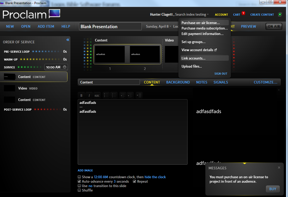The width and height of the screenshot is (288, 197).
Task: Click BUY button in Messages
Action: point(273,189)
